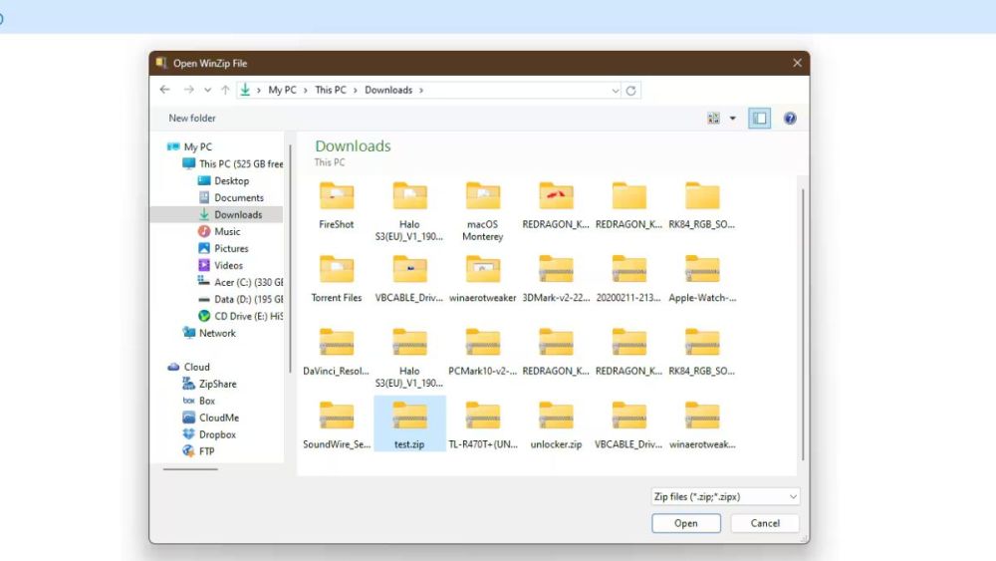Viewport: 996px width, 561px height.
Task: Open recent locations chevron beside forward arrow
Action: (207, 91)
